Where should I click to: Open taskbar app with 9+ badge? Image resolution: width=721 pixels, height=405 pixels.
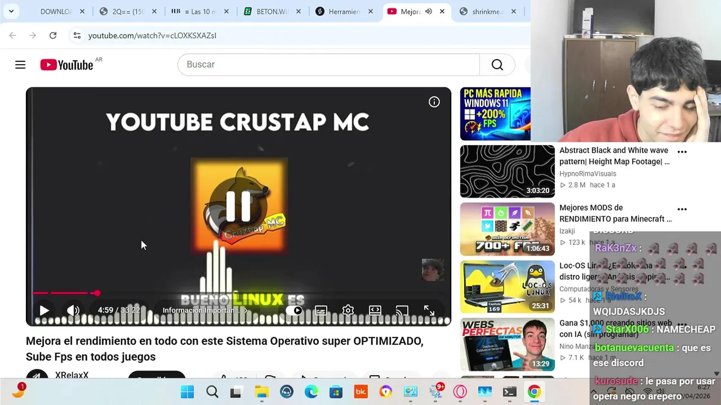pyautogui.click(x=435, y=391)
